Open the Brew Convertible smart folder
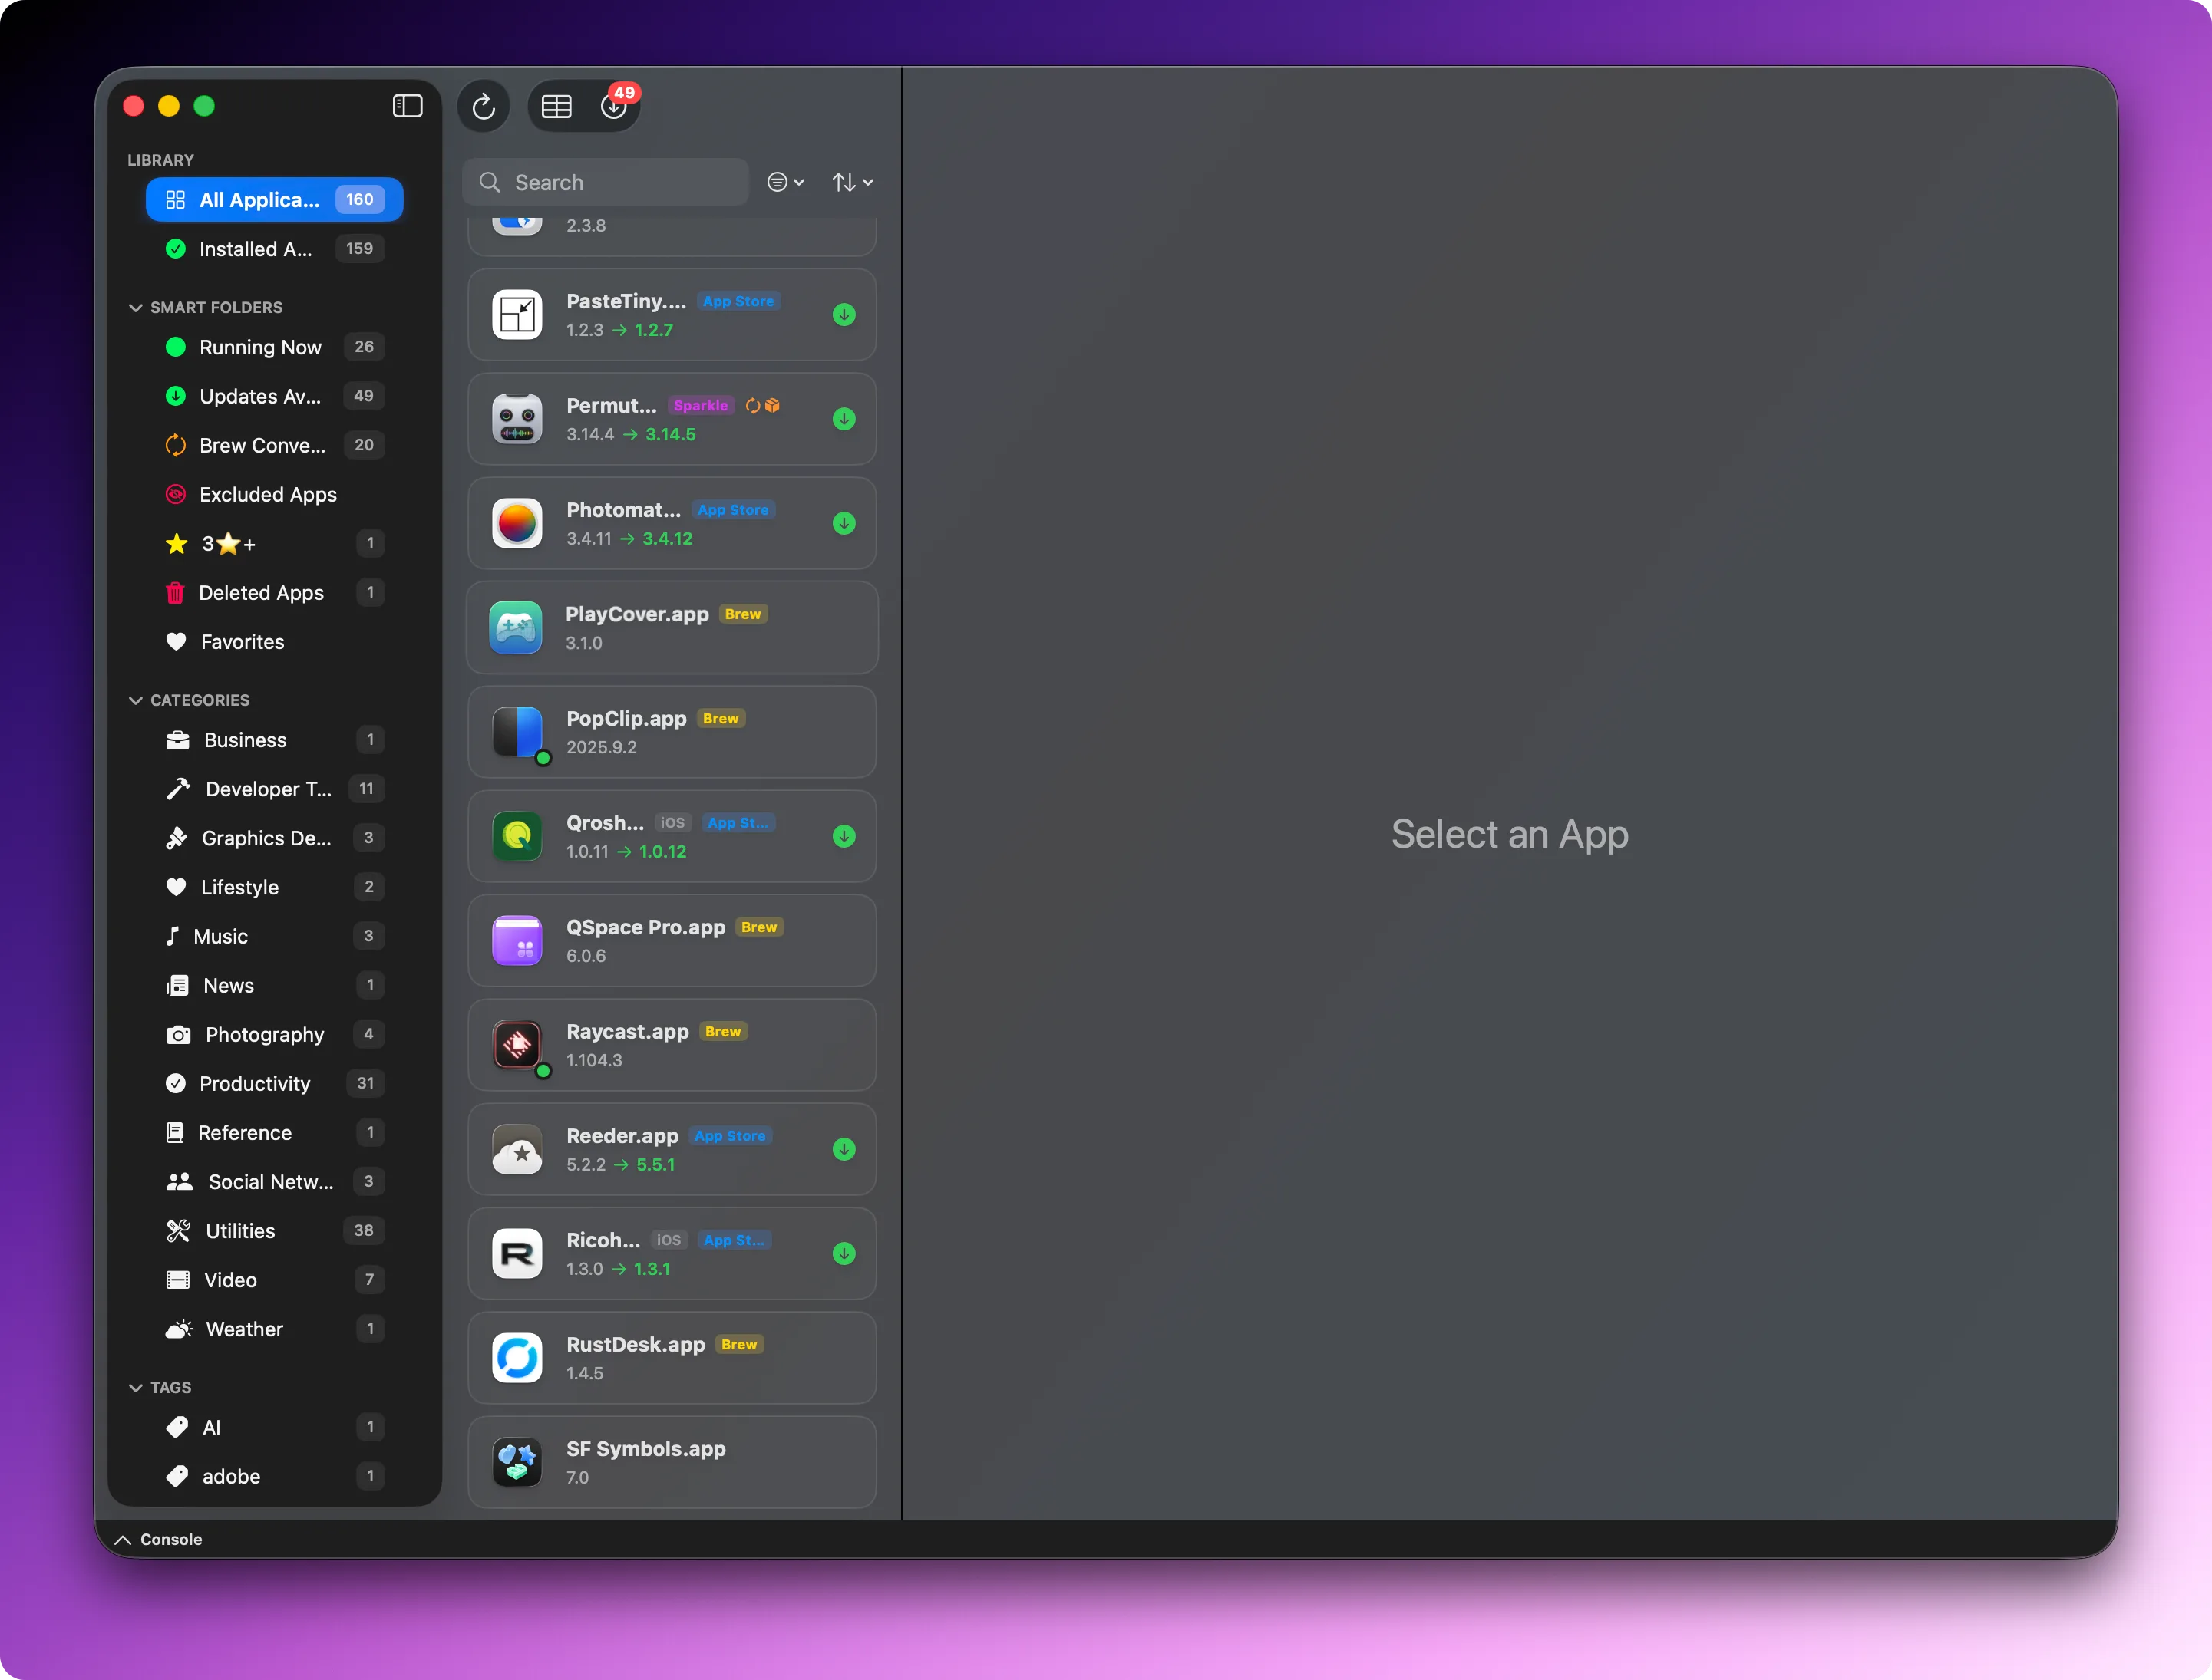This screenshot has height=1680, width=2212. [x=274, y=445]
